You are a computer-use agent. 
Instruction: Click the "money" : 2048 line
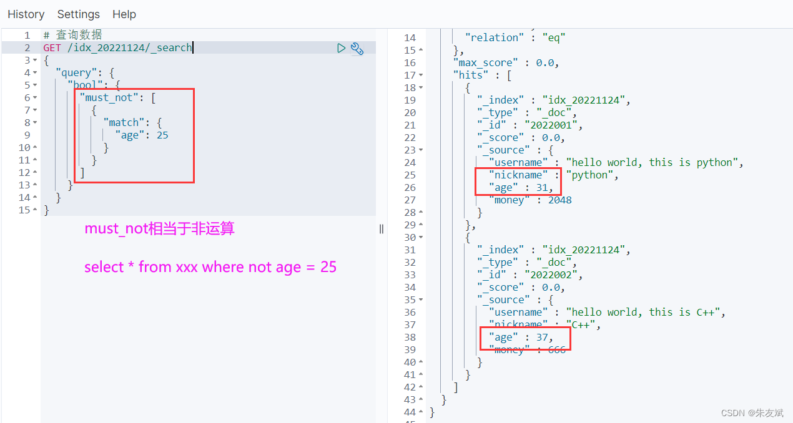pos(530,200)
